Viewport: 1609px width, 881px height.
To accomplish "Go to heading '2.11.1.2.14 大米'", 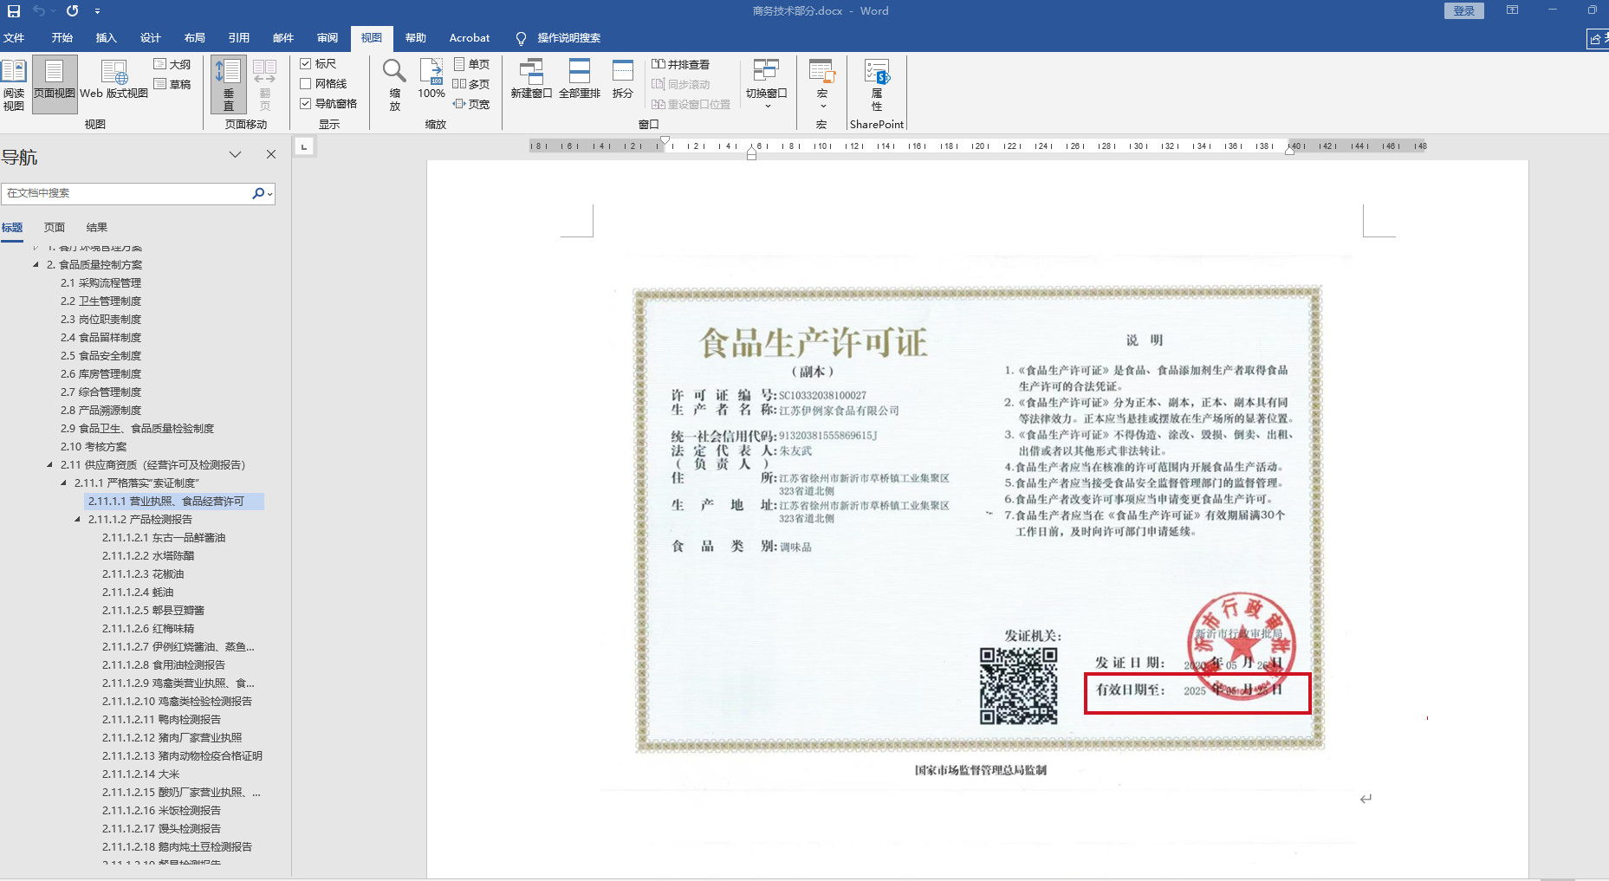I will coord(141,774).
